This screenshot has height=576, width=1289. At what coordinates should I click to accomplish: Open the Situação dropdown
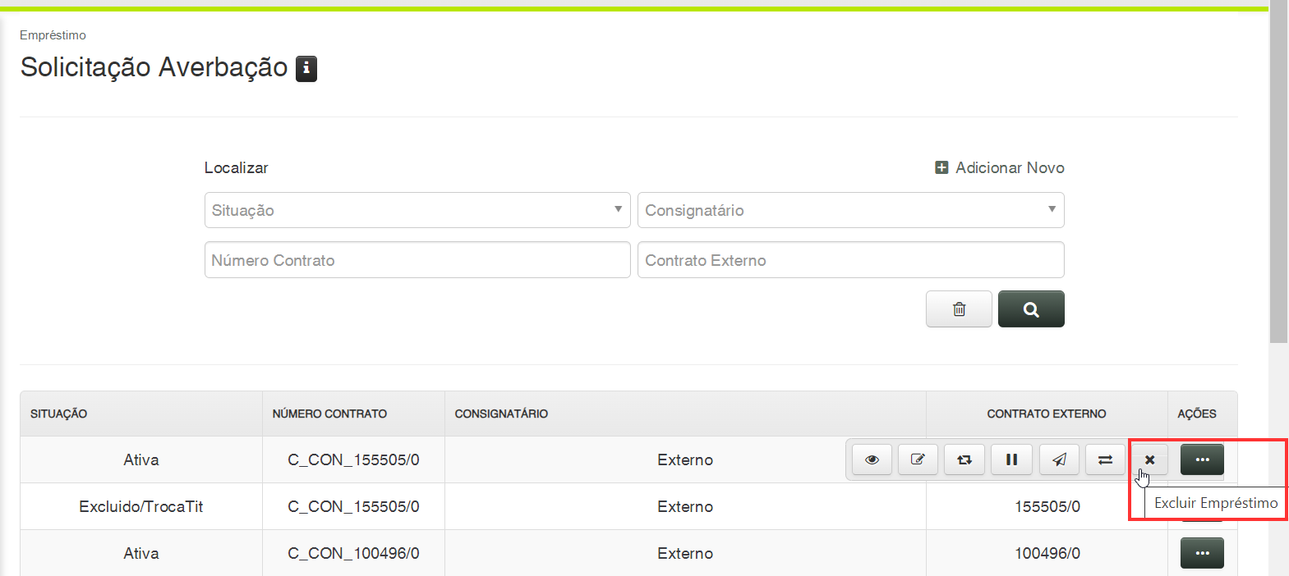pos(417,210)
